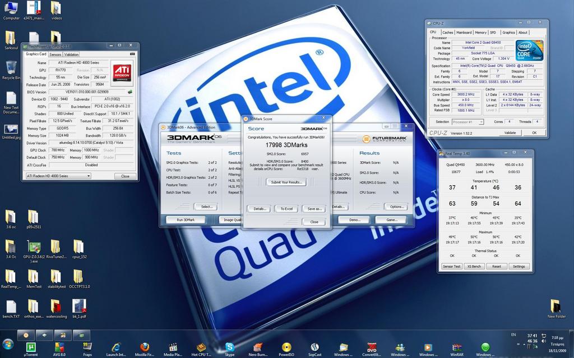
Task: Open the Mainboard tab in CPU-Z
Action: (x=464, y=32)
